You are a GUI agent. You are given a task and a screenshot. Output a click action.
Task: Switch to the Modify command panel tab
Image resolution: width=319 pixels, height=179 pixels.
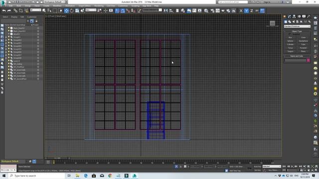tap(289, 16)
